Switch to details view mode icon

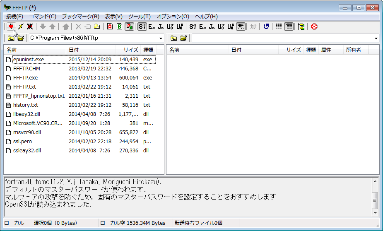[x=289, y=26]
